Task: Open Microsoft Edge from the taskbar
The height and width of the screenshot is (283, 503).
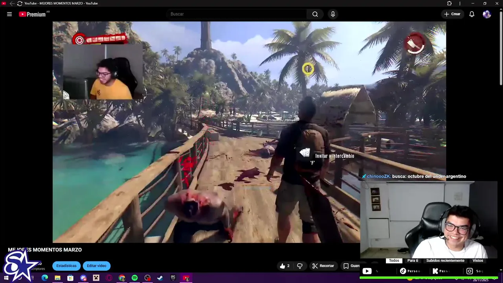Action: tap(45, 278)
